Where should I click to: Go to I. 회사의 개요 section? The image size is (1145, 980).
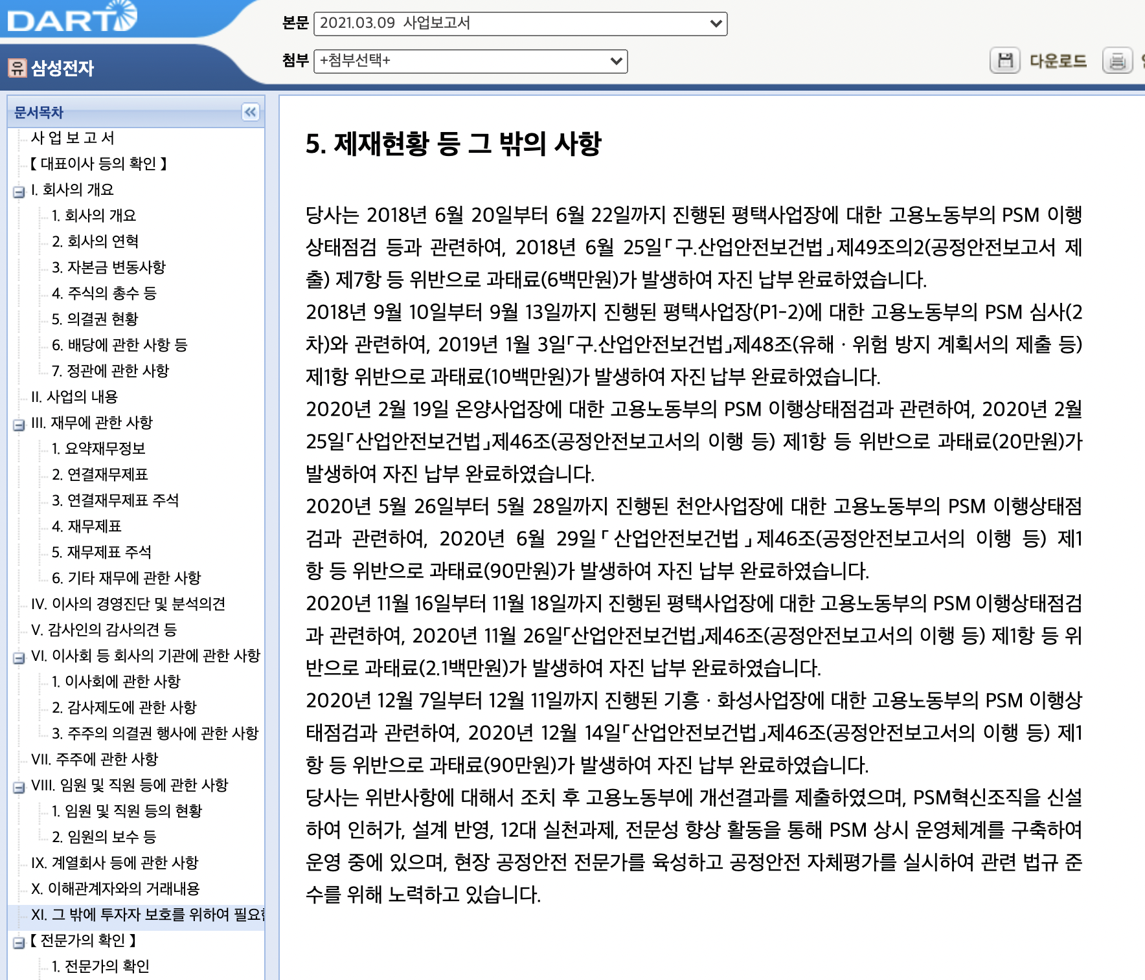(73, 190)
